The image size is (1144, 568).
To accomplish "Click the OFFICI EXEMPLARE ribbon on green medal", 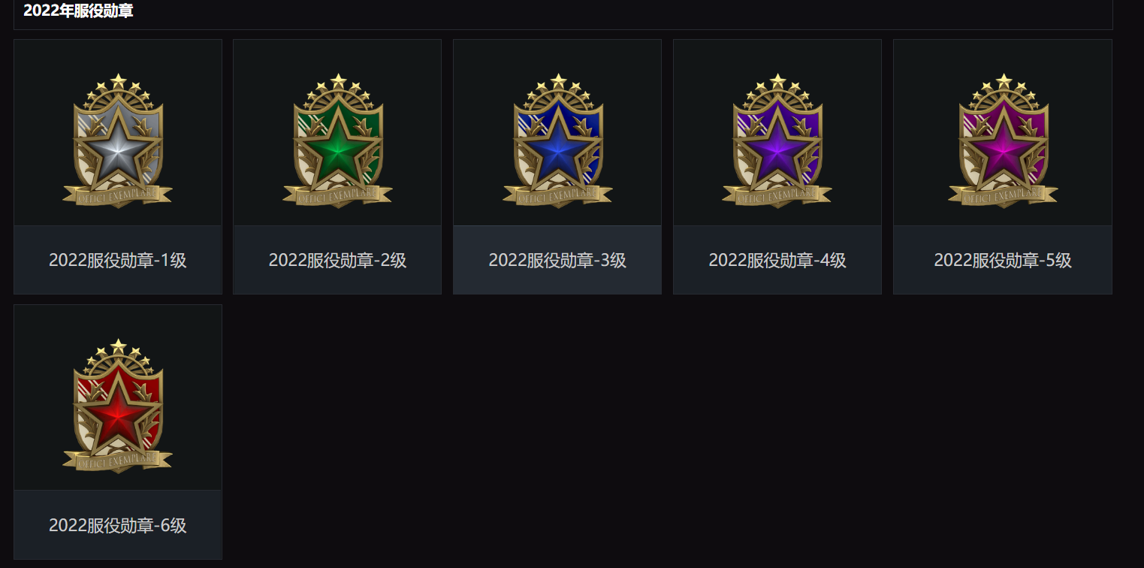I will [x=338, y=195].
